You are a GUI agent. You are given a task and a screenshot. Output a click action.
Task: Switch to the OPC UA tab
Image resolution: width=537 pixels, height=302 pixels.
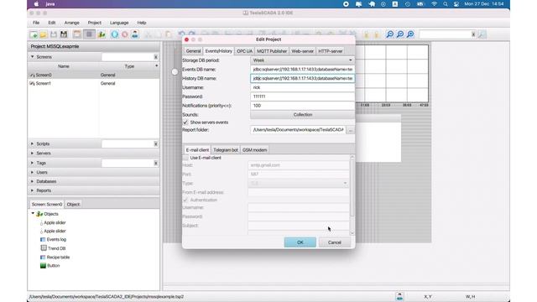coord(244,51)
